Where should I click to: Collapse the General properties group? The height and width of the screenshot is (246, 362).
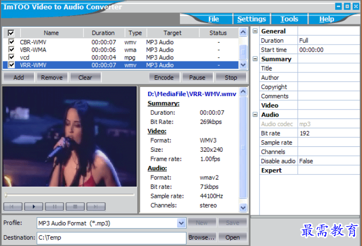(x=255, y=31)
